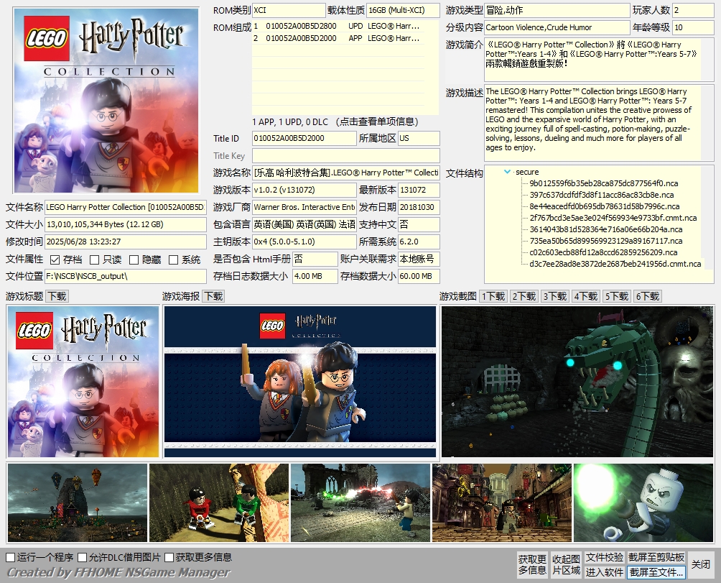Click the 收起图片区域 button
Viewport: 721px width, 583px height.
tap(566, 564)
